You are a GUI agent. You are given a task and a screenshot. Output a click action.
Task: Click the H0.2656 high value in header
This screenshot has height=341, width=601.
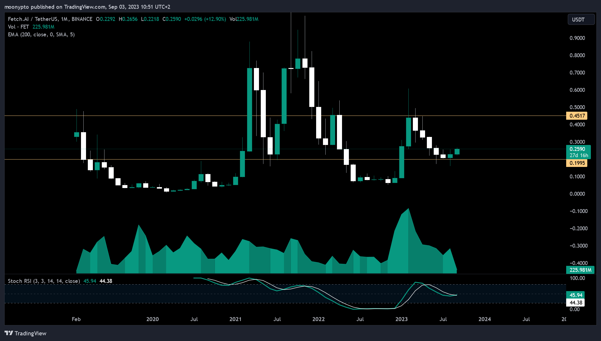coord(128,19)
